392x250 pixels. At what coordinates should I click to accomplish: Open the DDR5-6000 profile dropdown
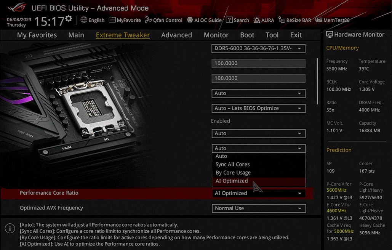point(259,48)
